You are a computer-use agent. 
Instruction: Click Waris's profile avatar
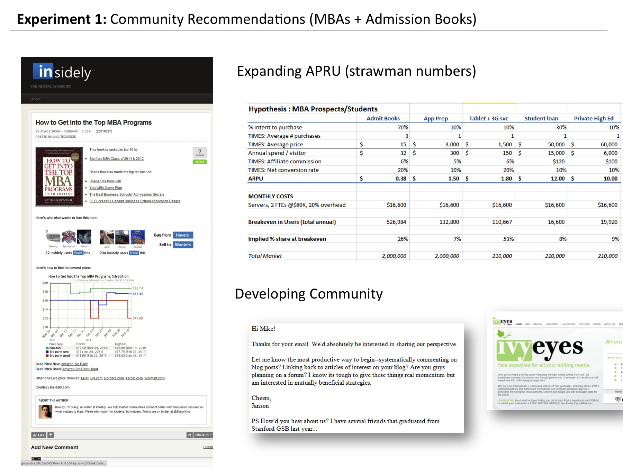click(x=84, y=237)
